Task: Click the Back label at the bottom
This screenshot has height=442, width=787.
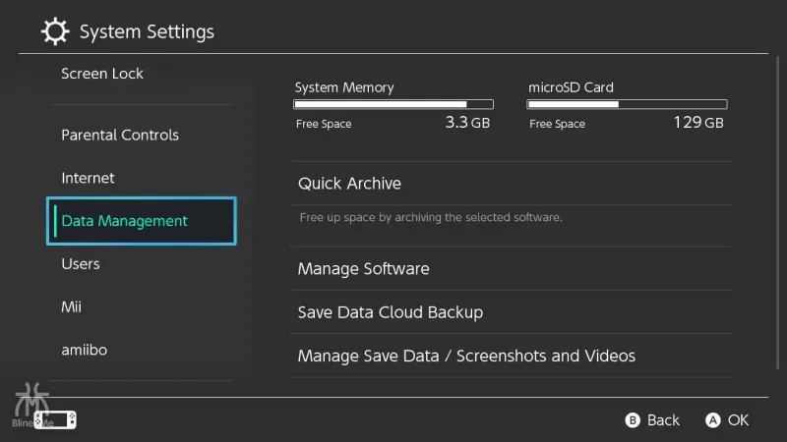Action: click(x=663, y=420)
